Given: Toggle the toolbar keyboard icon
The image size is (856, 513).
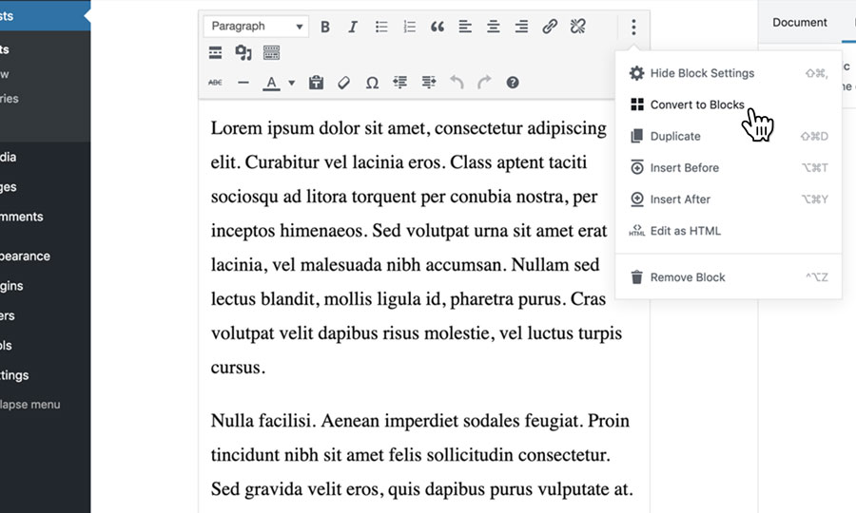Looking at the screenshot, I should tap(271, 53).
